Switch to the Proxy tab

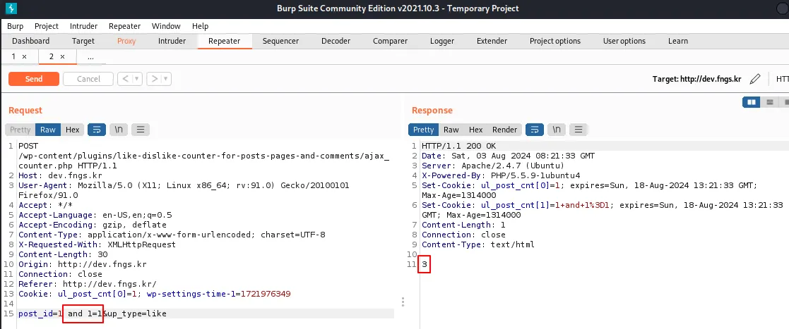coord(126,41)
